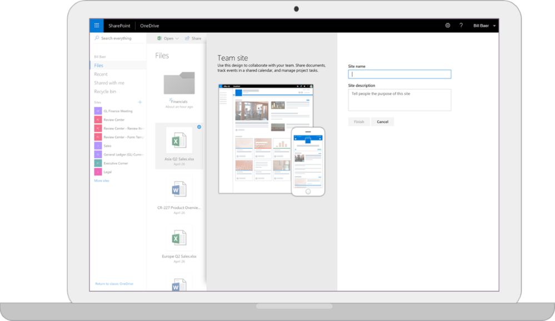The height and width of the screenshot is (321, 555).
Task: Deselect the Asia Q2 Sales.xlsx checkmark
Action: click(199, 127)
